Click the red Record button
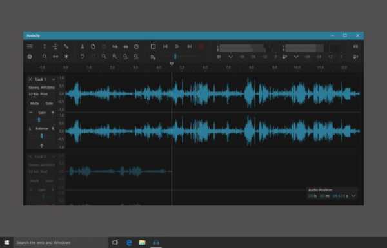387x248 pixels. coord(201,46)
